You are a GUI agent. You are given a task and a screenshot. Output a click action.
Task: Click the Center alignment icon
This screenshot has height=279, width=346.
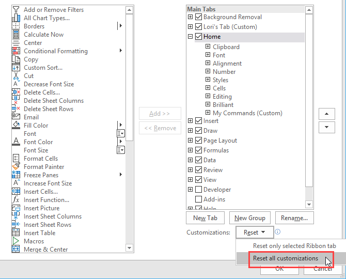(x=16, y=42)
